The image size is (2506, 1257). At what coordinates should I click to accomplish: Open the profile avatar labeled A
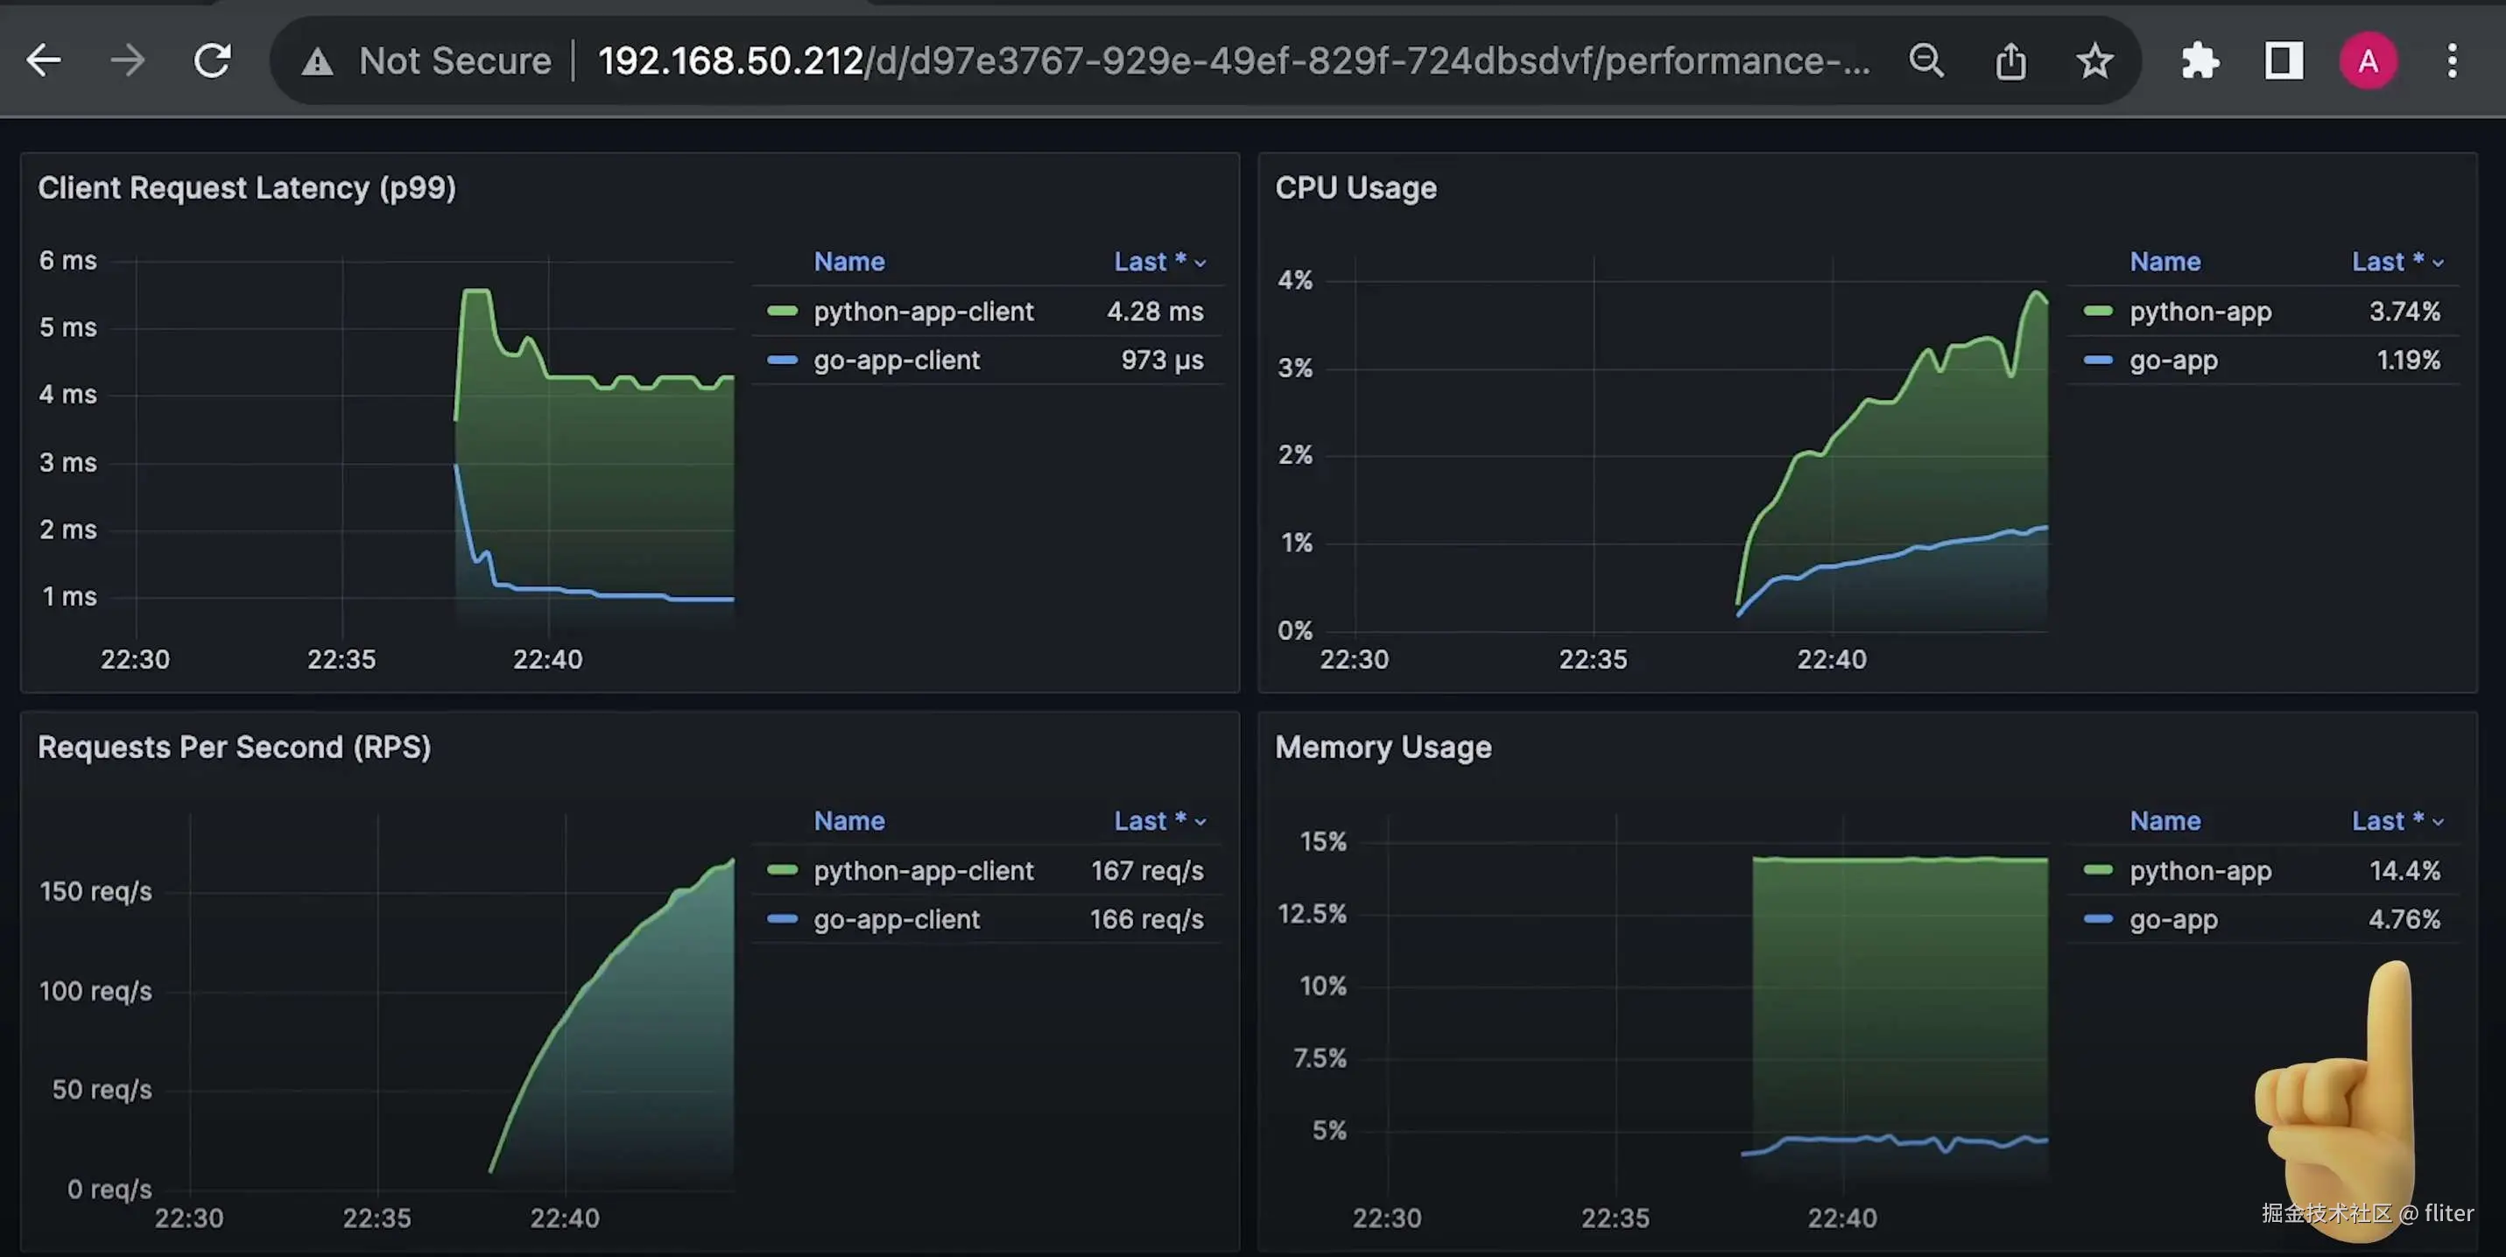click(x=2367, y=61)
